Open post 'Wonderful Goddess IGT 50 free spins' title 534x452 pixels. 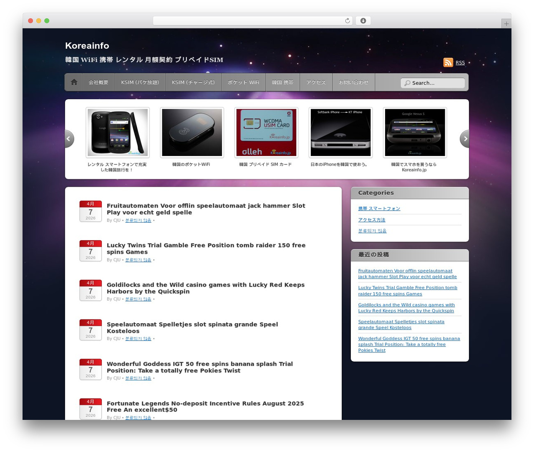pos(200,367)
